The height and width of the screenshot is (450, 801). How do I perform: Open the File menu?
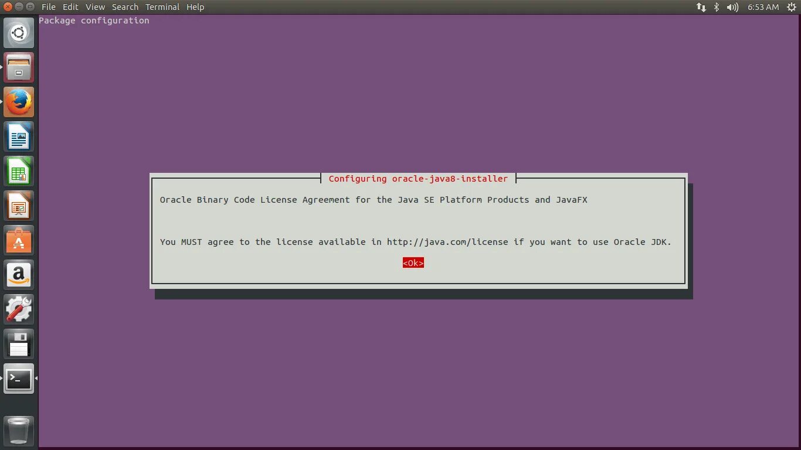click(x=49, y=7)
